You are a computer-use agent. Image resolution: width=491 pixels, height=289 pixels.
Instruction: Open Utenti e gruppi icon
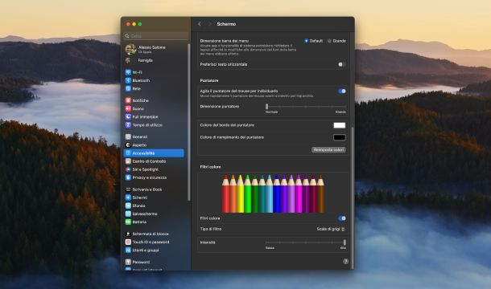click(x=128, y=250)
